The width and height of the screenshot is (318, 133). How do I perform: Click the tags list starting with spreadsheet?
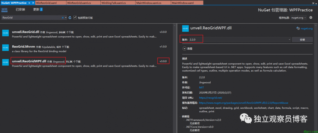(x=254, y=110)
